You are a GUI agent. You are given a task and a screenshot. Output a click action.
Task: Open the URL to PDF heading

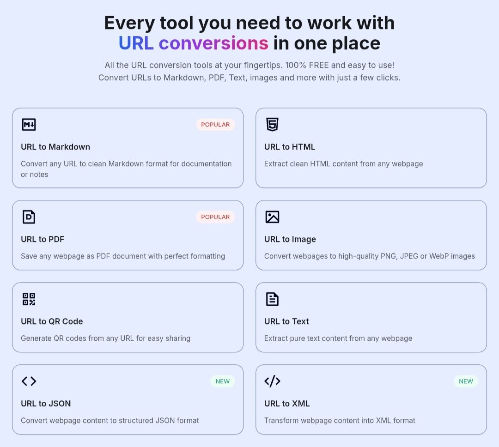pyautogui.click(x=43, y=239)
